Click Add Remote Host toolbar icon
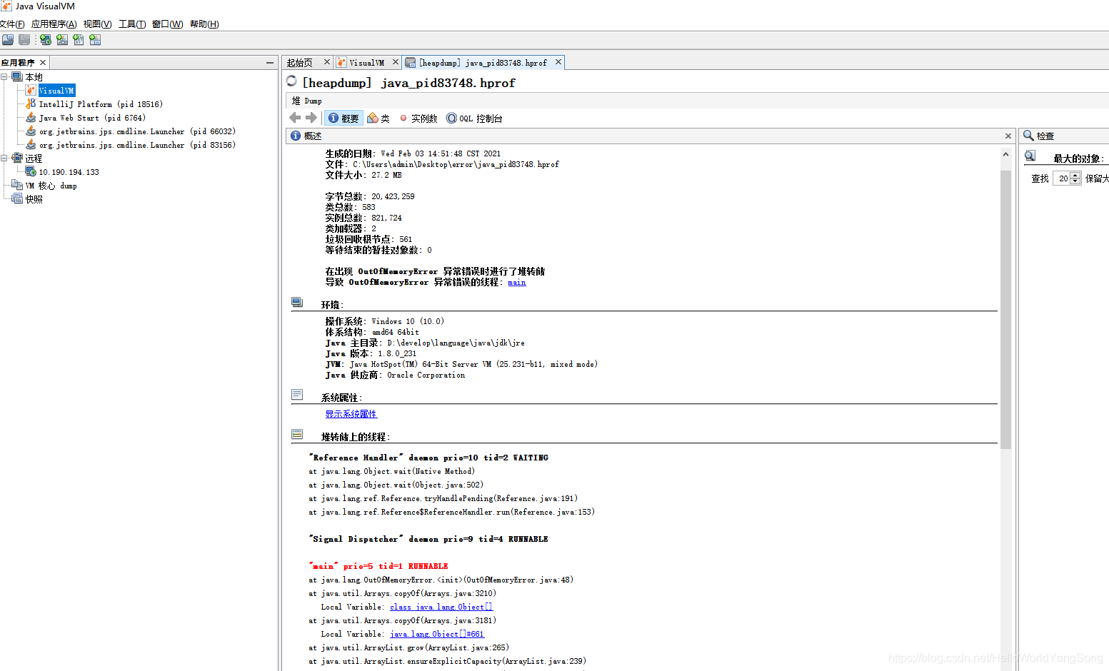1109x671 pixels. (46, 40)
